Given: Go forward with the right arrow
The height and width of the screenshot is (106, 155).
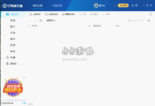Looking at the screenshot, I should click(x=36, y=20).
